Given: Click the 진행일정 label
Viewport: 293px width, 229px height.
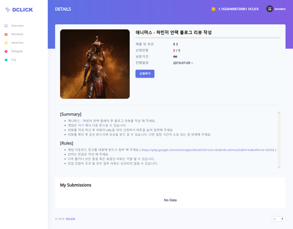Looking at the screenshot, I should click(142, 63).
